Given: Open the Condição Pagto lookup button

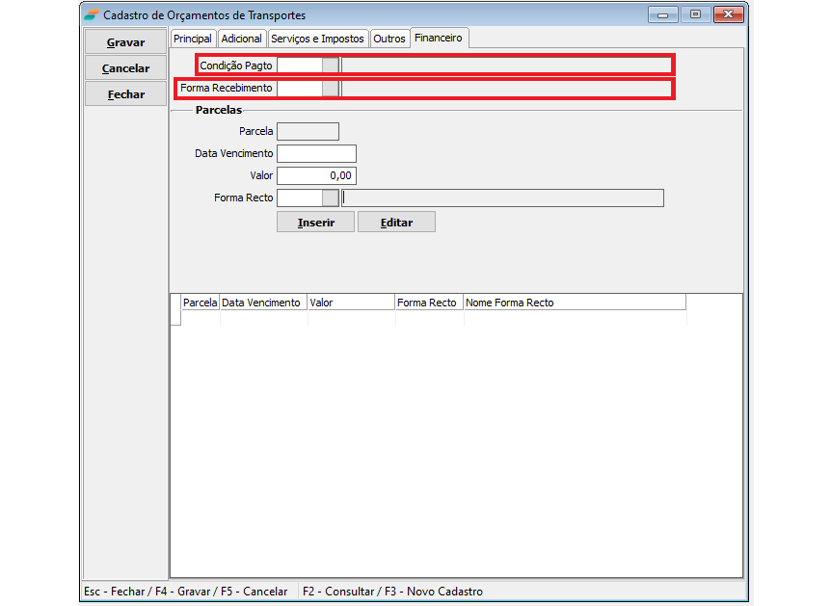Looking at the screenshot, I should [331, 66].
